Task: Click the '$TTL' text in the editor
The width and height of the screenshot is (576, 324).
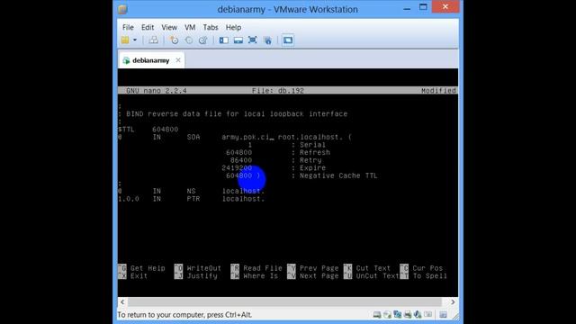Action: coord(126,130)
